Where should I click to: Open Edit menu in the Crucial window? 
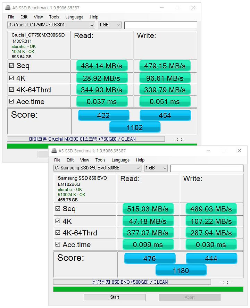(24, 17)
